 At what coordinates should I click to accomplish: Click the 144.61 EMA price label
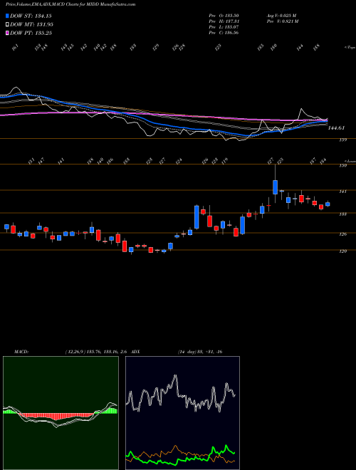(x=336, y=128)
